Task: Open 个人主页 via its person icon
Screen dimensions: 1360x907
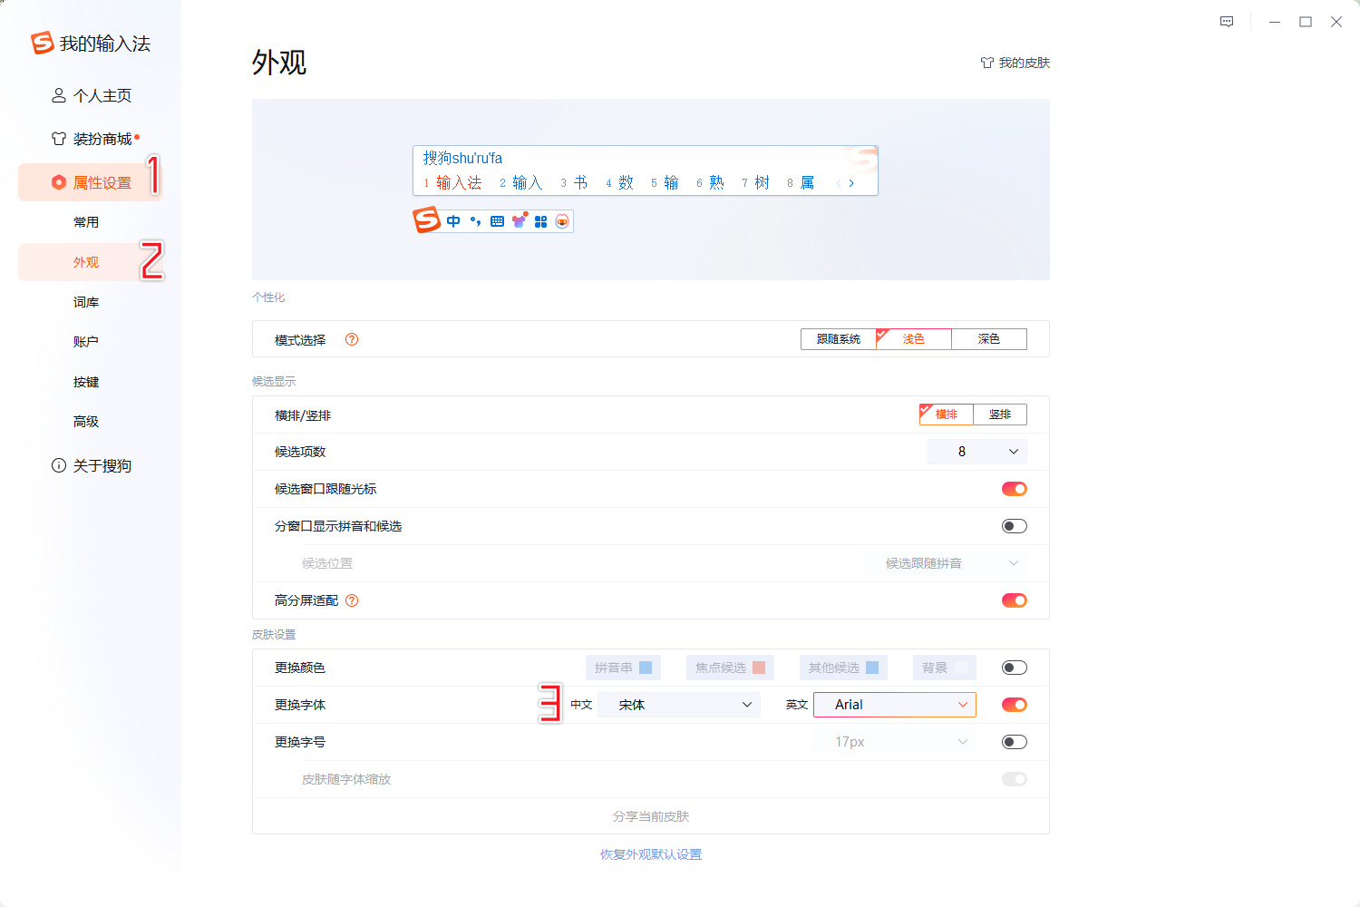Action: point(59,95)
